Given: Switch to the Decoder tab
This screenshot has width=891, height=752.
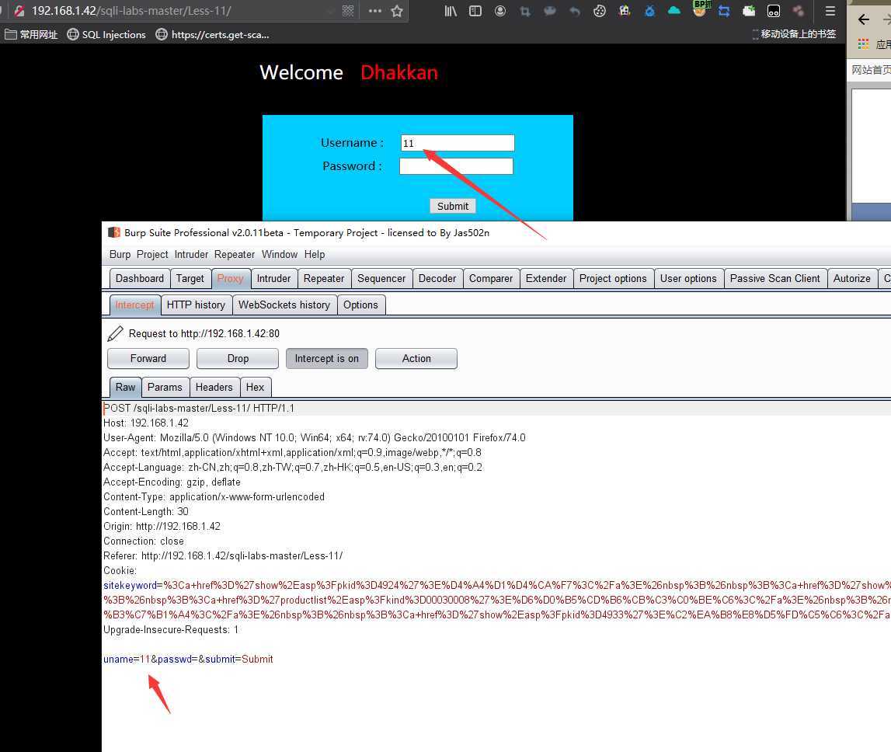Looking at the screenshot, I should click(437, 279).
